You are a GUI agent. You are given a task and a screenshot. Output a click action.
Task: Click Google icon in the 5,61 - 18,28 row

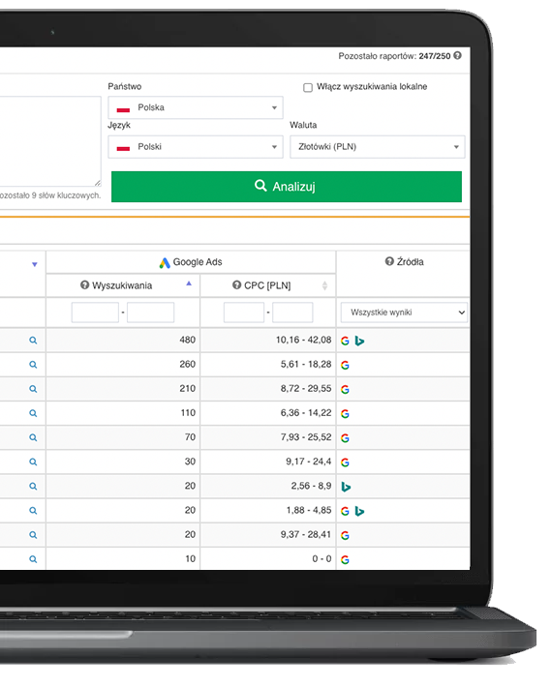pyautogui.click(x=345, y=365)
